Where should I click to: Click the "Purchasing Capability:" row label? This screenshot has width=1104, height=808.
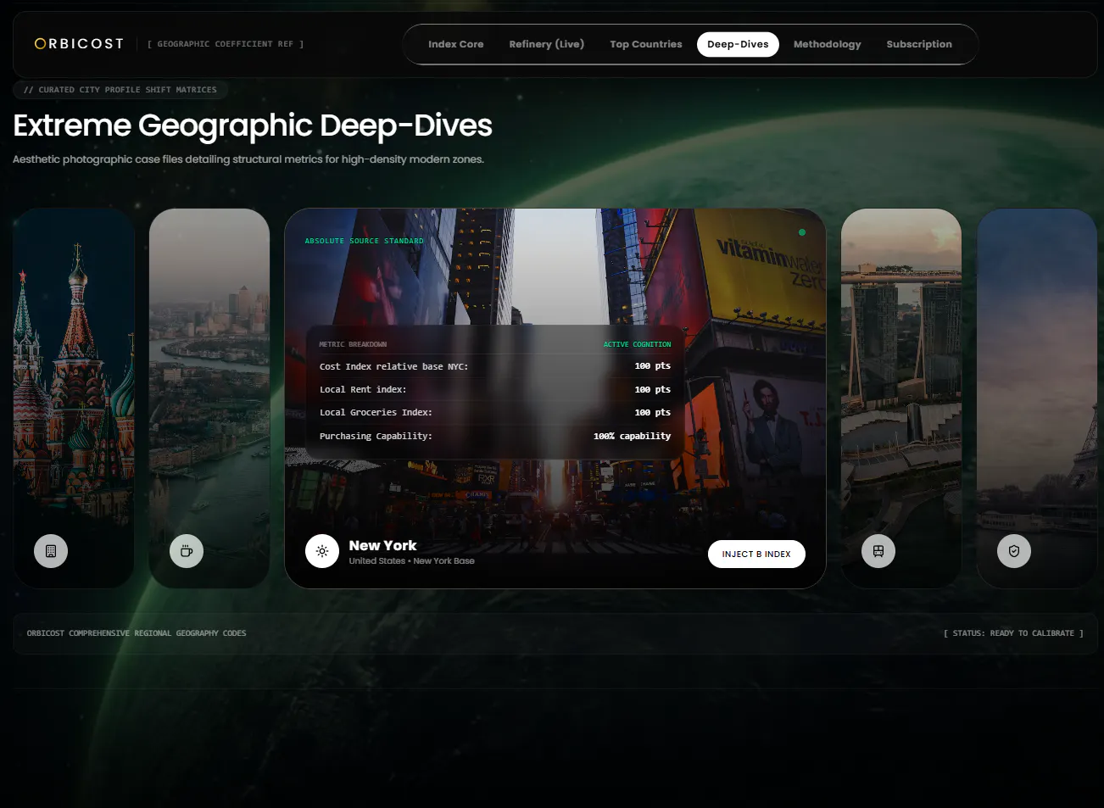[376, 436]
